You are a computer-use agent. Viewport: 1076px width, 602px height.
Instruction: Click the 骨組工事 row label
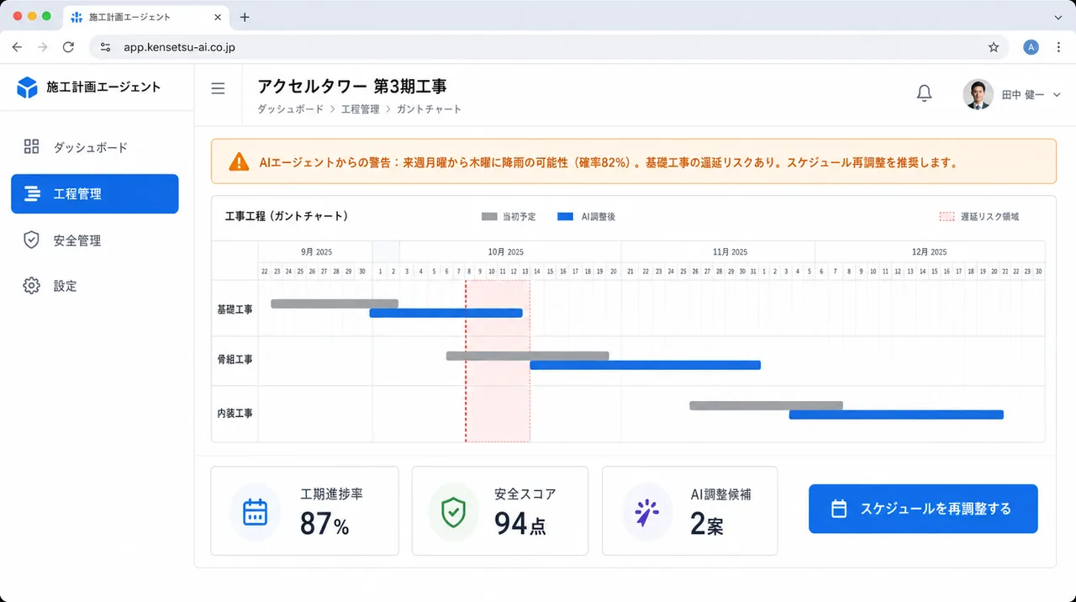(x=235, y=359)
